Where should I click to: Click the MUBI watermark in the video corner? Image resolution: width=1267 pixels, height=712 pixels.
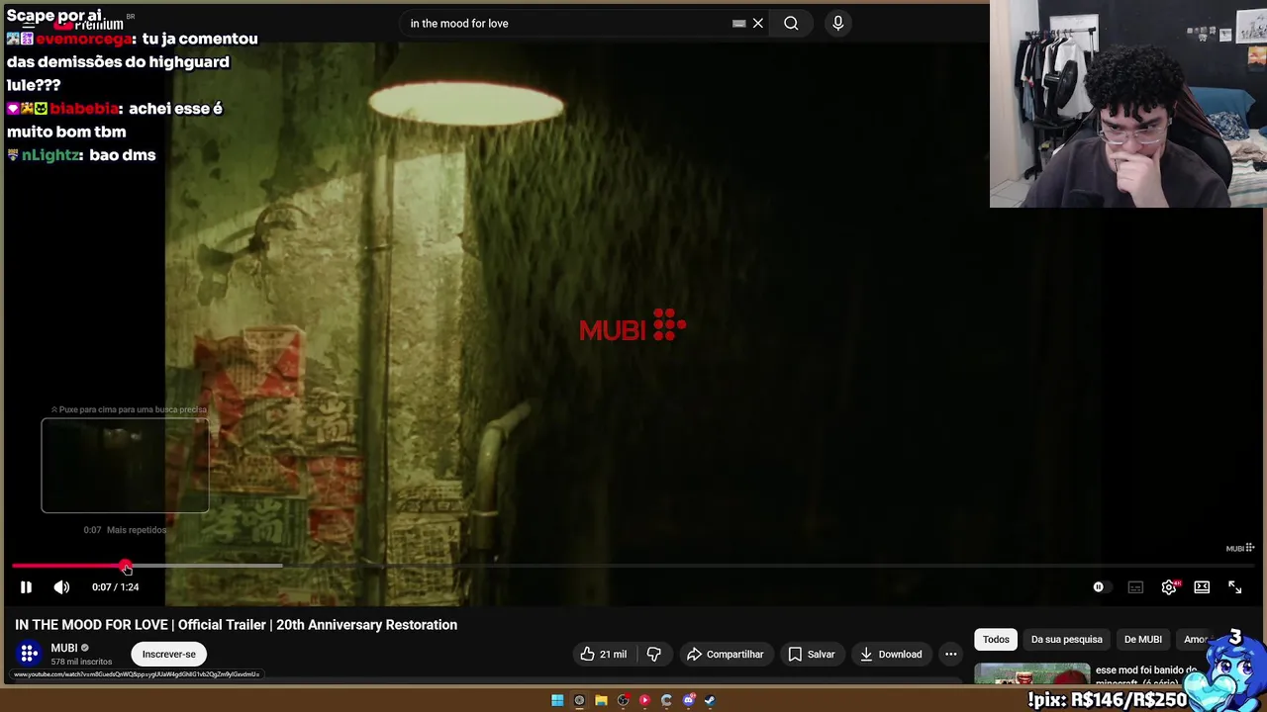point(1240,548)
